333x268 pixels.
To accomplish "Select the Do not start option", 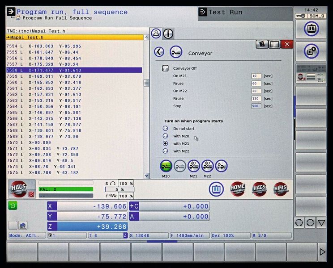I will tap(165, 128).
